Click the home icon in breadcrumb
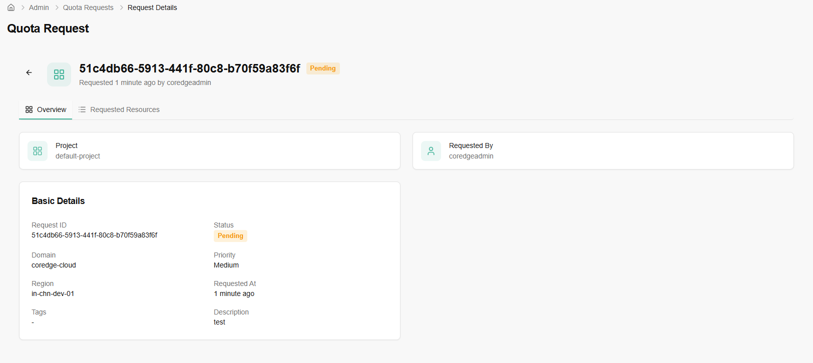Viewport: 813px width, 363px height. click(11, 7)
